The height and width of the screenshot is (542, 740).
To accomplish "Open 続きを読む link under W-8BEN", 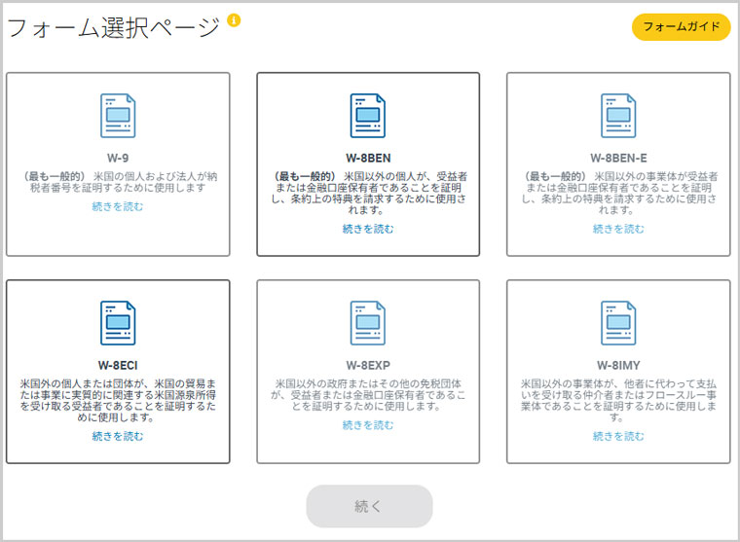I will click(368, 229).
